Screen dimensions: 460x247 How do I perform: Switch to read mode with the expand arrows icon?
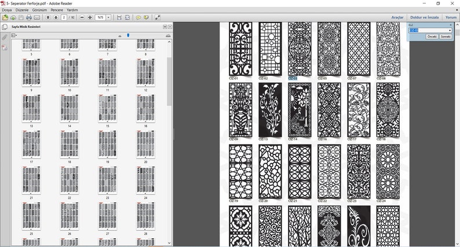click(158, 17)
